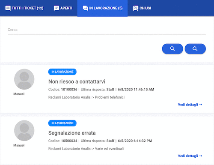Click the ticket code 10500034
The image size is (214, 165).
coord(69,141)
